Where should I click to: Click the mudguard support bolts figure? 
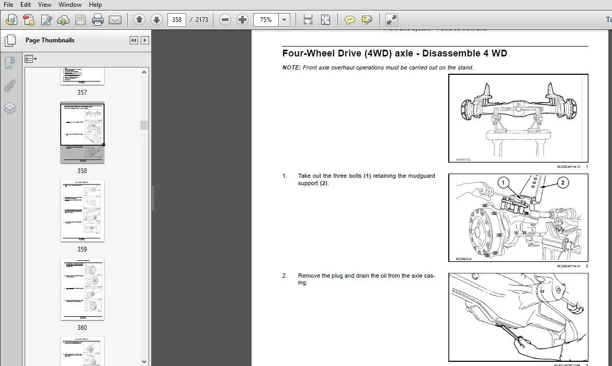(x=518, y=218)
